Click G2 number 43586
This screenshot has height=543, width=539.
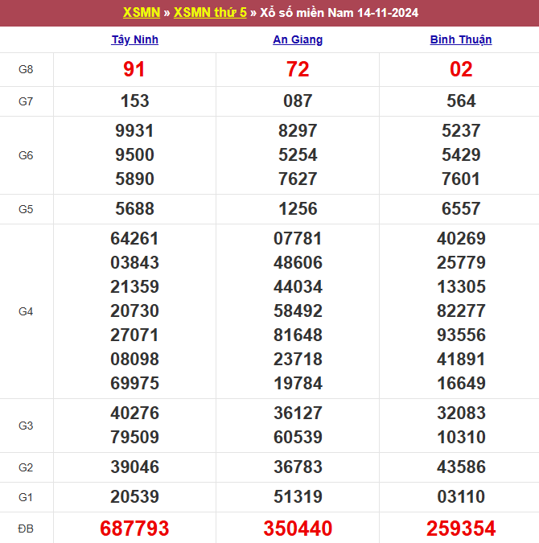461,467
